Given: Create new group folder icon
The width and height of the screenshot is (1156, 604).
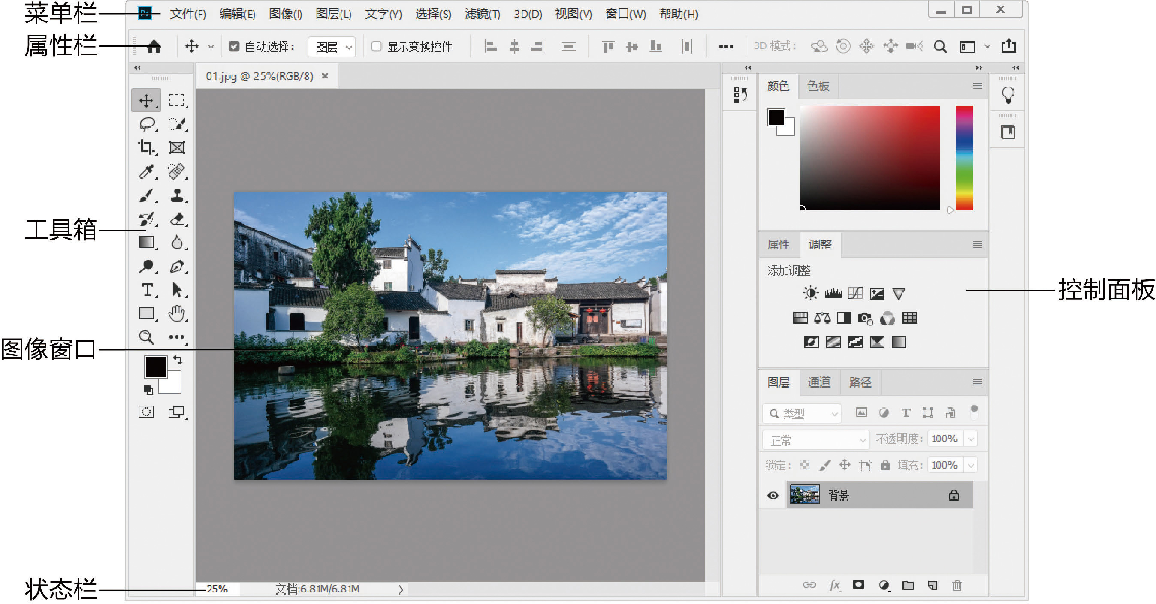Looking at the screenshot, I should click(908, 585).
